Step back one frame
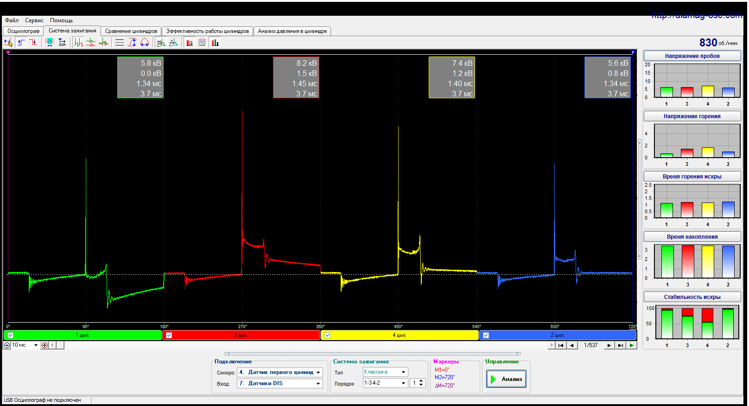 (x=572, y=345)
